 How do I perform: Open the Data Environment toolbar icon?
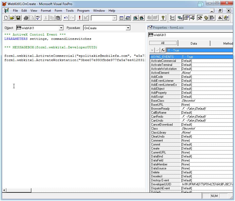tap(180, 18)
